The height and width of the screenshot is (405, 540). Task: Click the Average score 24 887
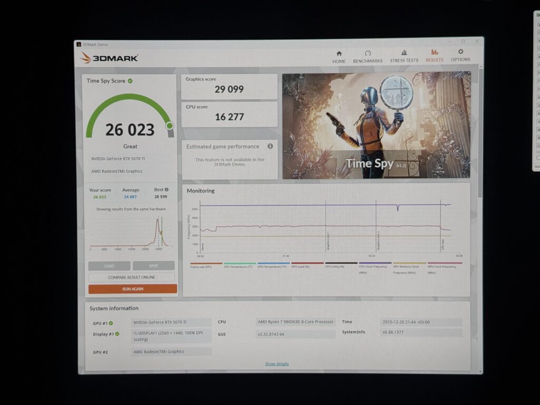coord(130,197)
